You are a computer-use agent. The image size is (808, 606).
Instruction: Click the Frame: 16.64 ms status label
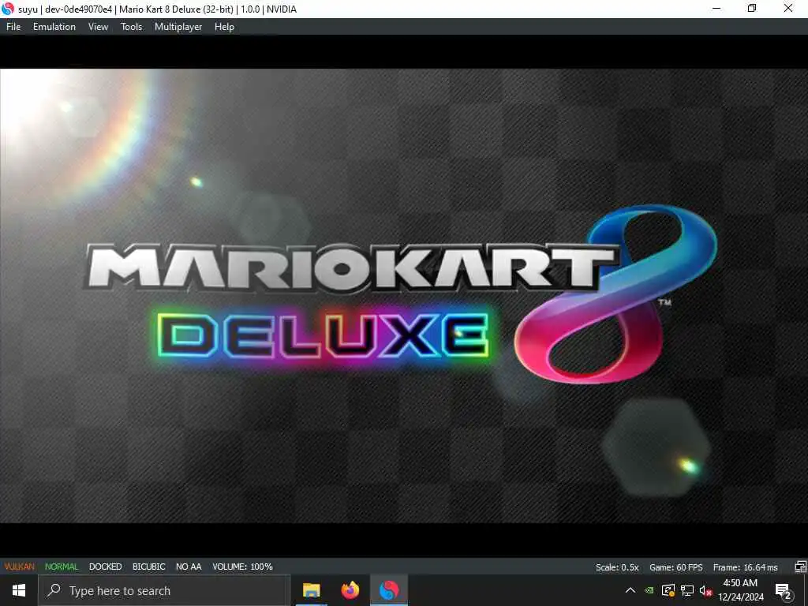[x=745, y=567]
